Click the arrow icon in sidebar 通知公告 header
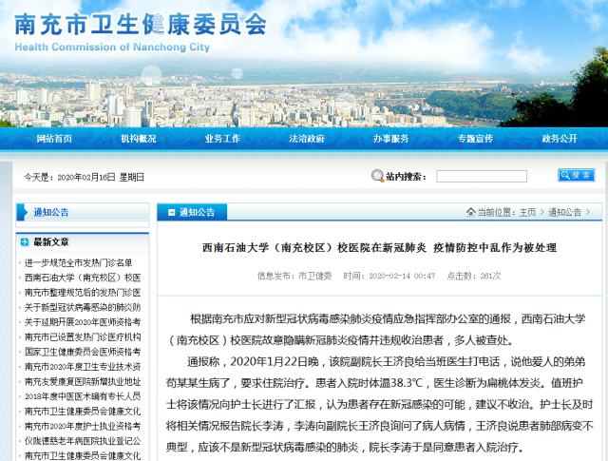Screen dimensions: 608x461 [23, 212]
